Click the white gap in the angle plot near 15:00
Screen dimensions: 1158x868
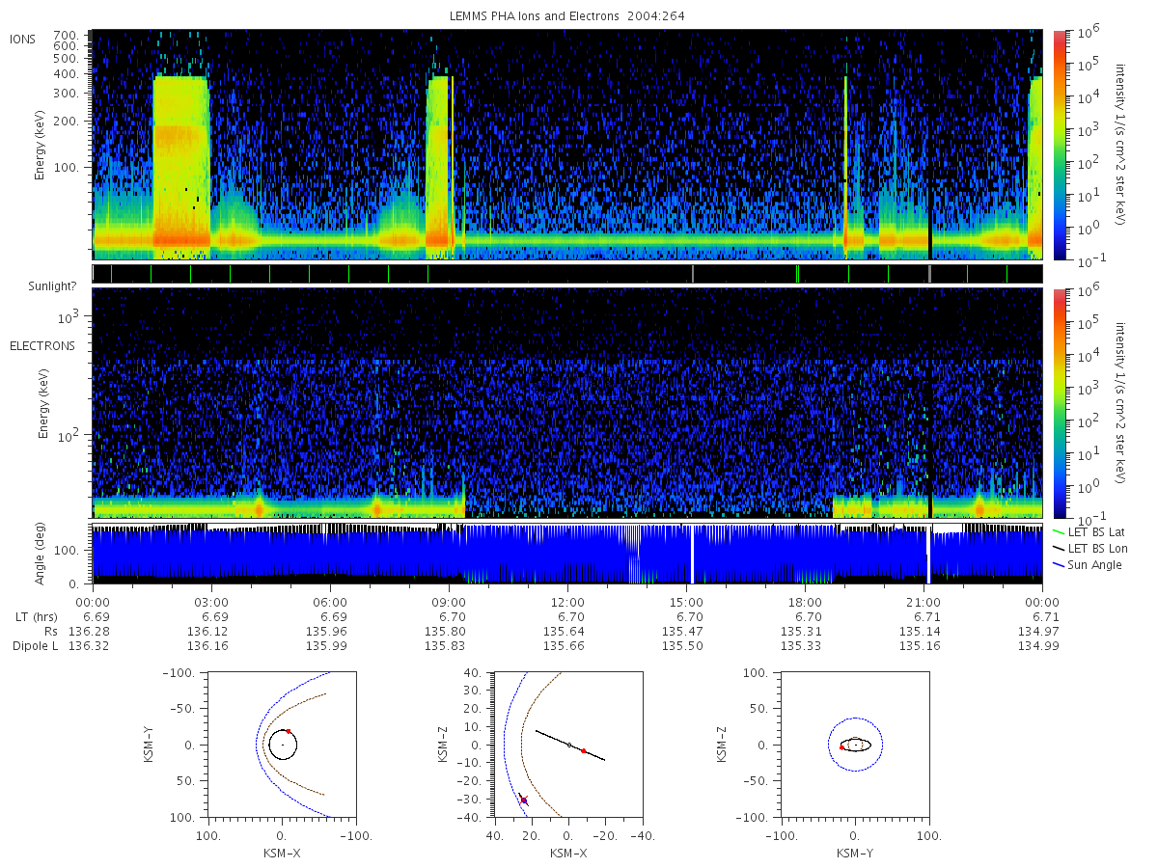click(692, 555)
